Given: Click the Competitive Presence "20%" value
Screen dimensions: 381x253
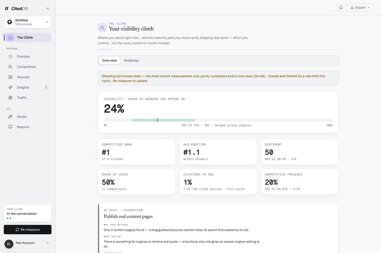Looking at the screenshot, I should point(271,182).
